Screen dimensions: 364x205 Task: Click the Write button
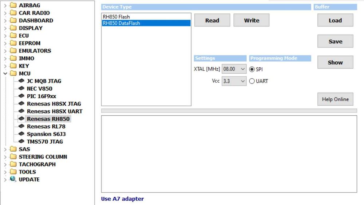tap(252, 20)
